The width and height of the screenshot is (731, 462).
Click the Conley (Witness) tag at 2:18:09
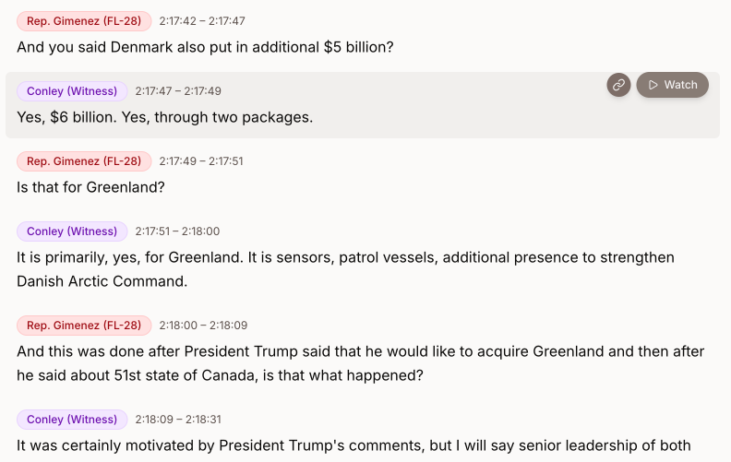(72, 420)
